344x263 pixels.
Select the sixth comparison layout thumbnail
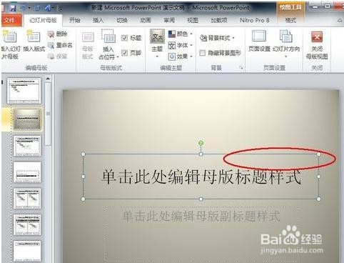[27, 224]
